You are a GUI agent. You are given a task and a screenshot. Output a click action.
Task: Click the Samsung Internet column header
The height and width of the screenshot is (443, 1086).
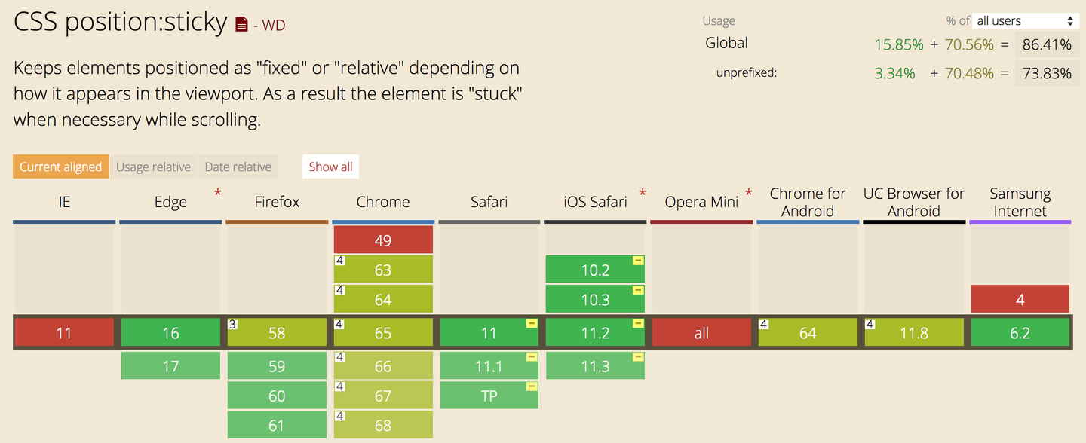coord(1020,203)
